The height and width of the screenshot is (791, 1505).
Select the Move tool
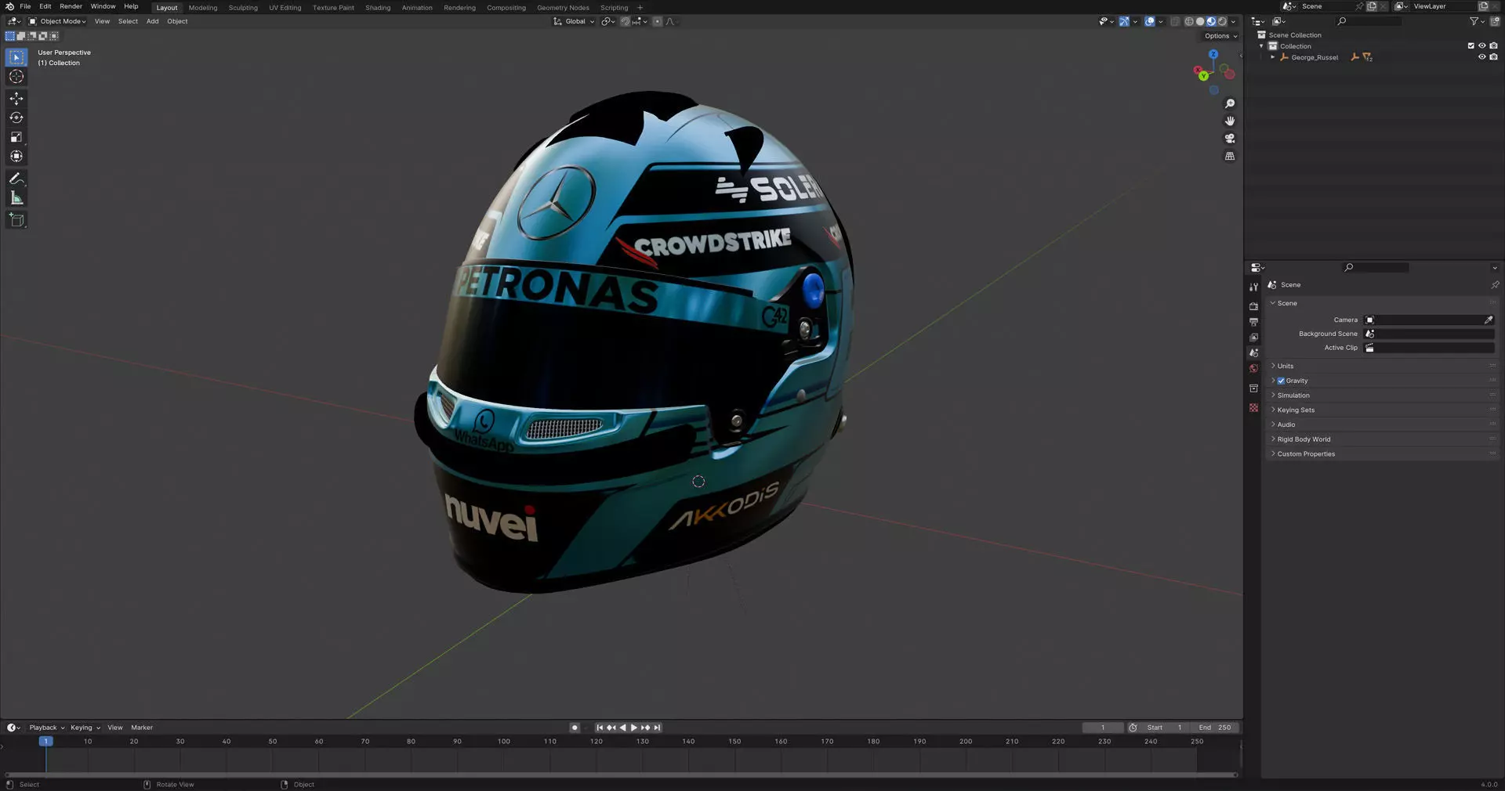tap(16, 99)
